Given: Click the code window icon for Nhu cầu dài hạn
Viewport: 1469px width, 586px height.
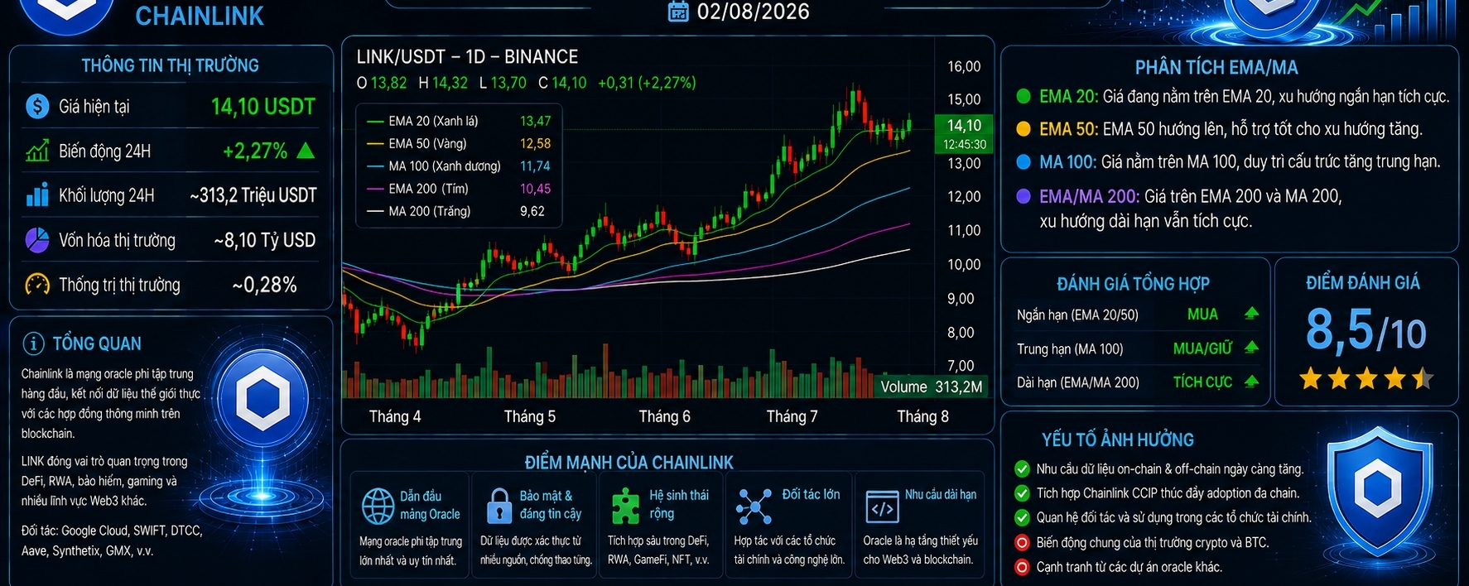Looking at the screenshot, I should tap(882, 507).
